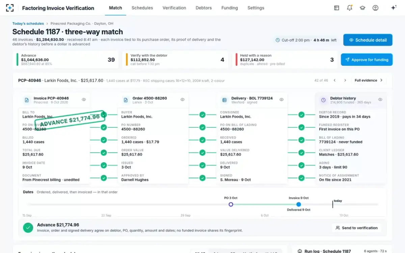
Task: Click check mark linking Document to Approved by
Action: pos(104,178)
